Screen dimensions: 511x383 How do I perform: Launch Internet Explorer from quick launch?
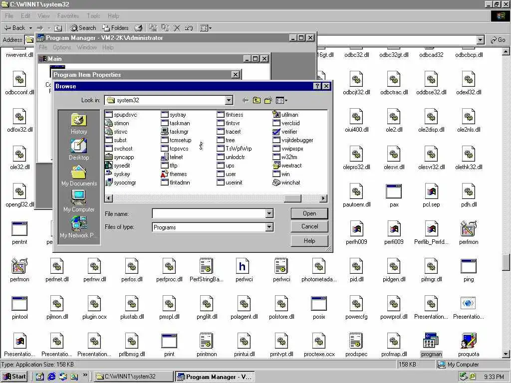[51, 377]
